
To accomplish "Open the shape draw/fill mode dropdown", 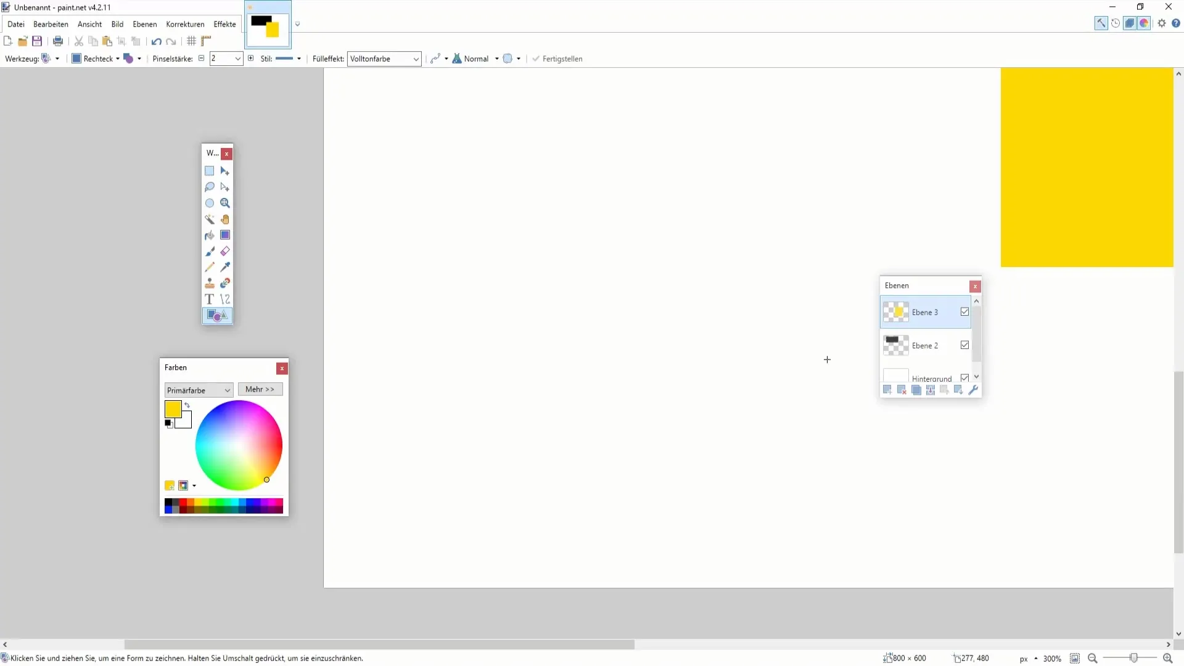I will coord(133,59).
